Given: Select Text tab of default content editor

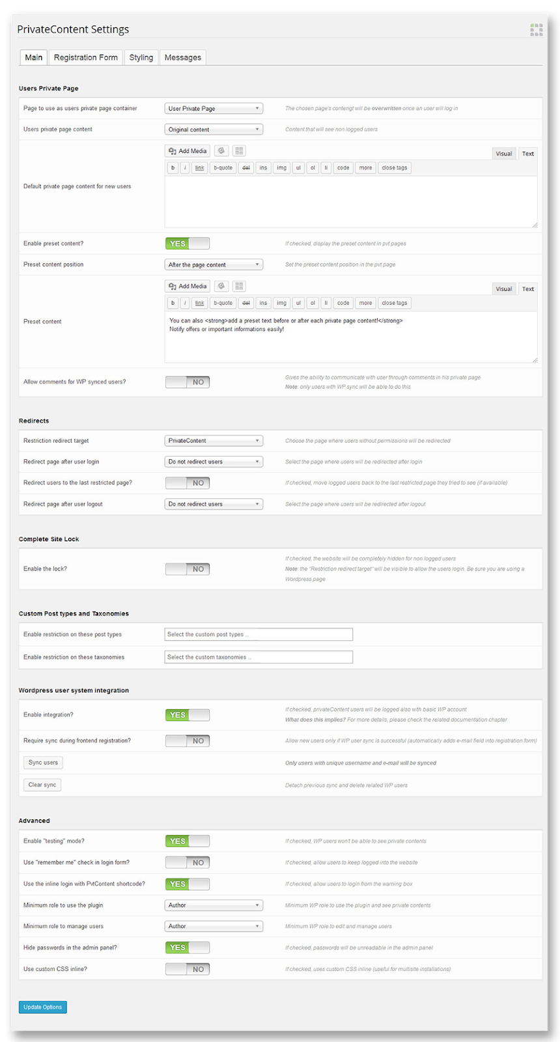Looking at the screenshot, I should [528, 154].
